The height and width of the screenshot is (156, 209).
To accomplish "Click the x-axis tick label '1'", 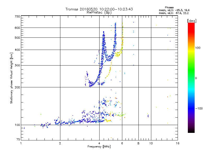I will (21, 143).
